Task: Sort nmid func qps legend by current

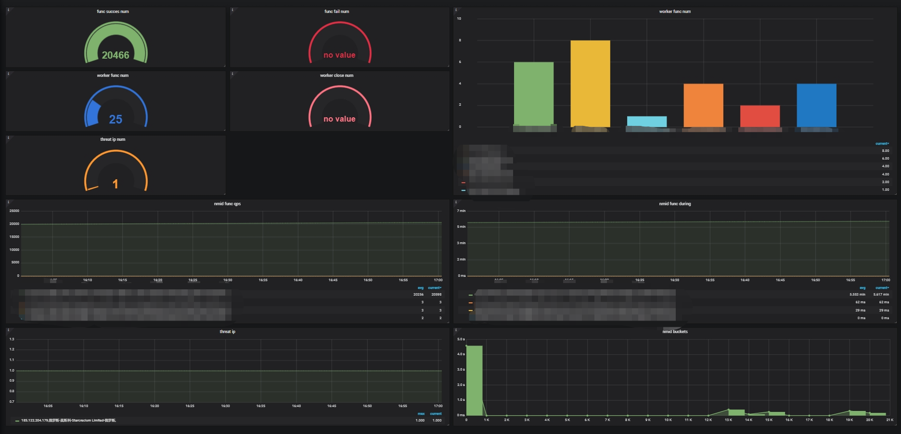Action: point(435,288)
